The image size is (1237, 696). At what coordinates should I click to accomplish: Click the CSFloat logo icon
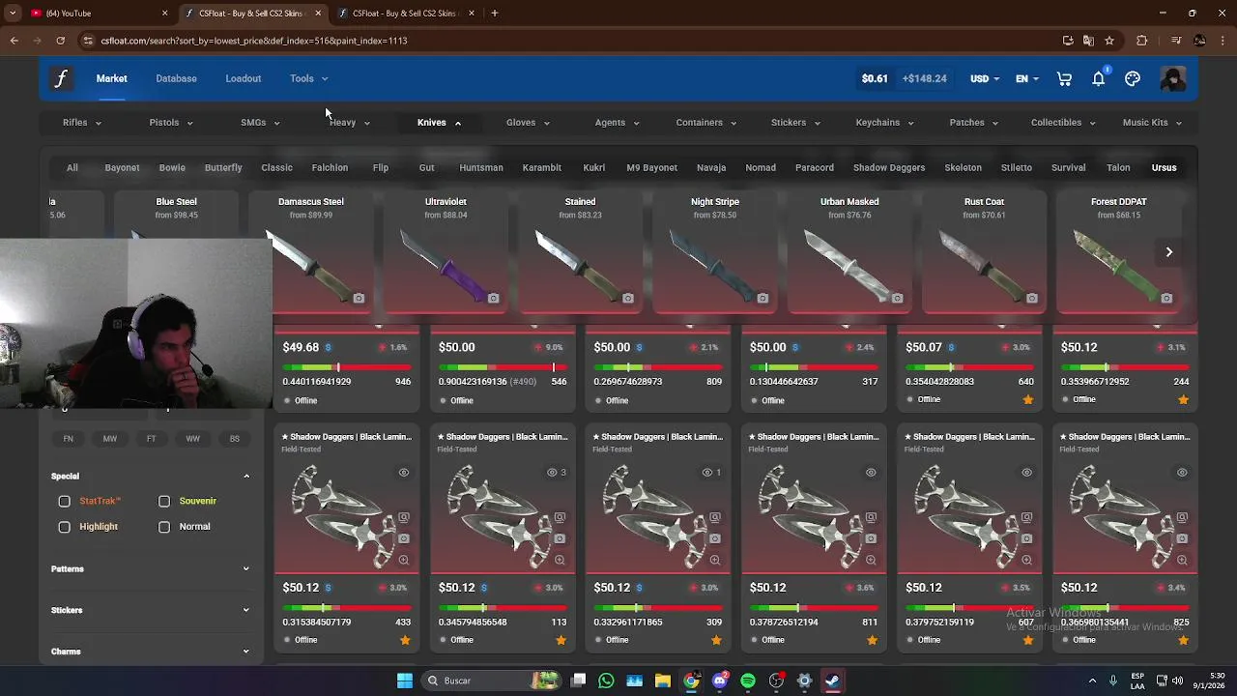coord(61,79)
